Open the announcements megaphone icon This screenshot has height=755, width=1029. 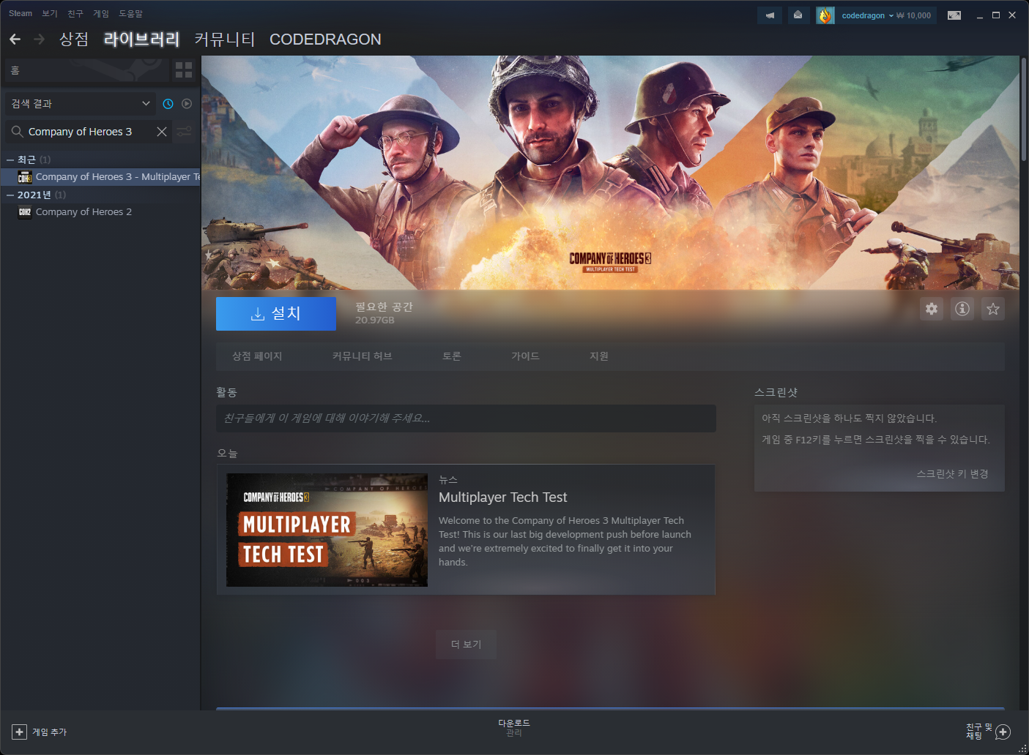(x=770, y=15)
